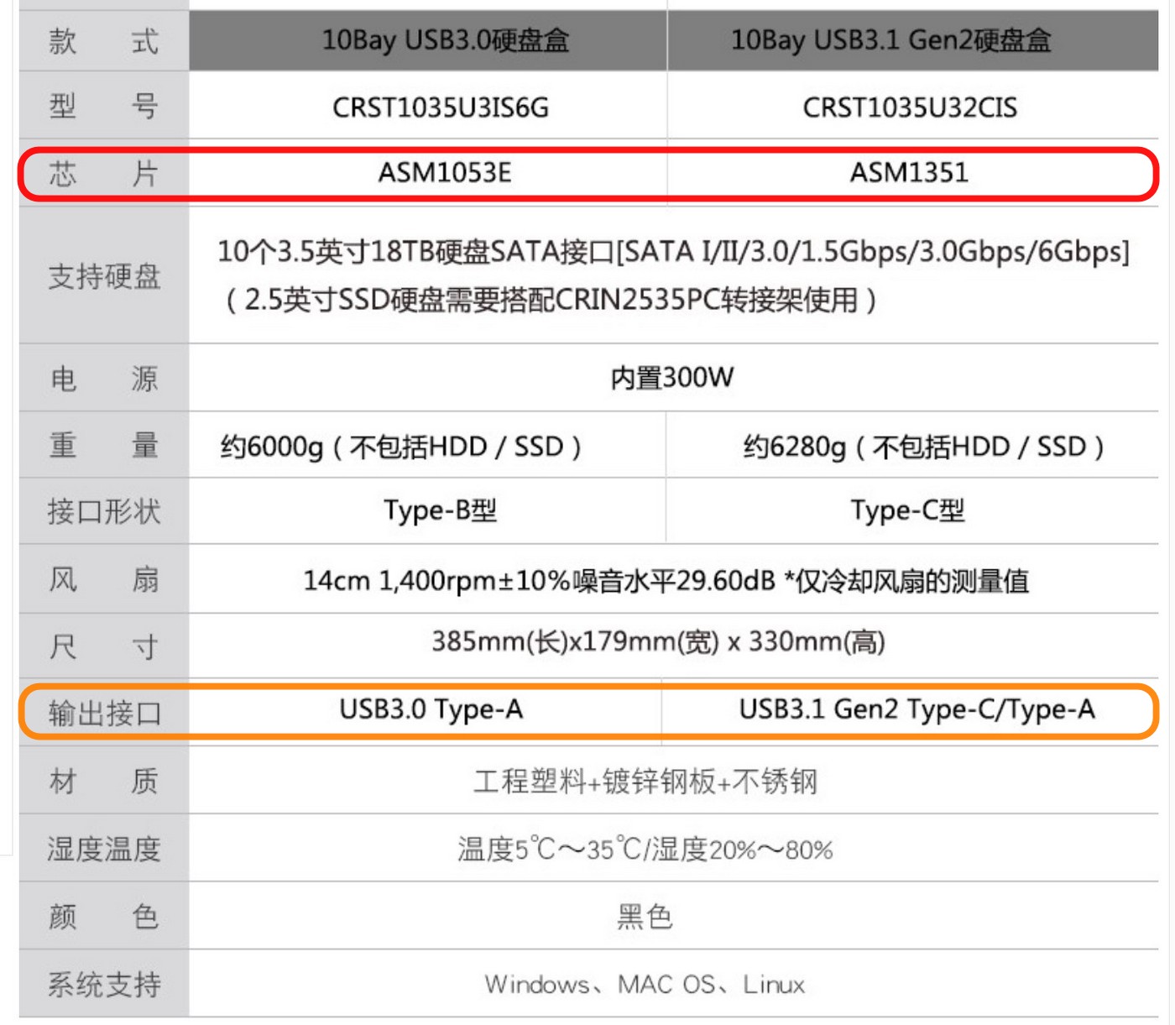Click the 输出接口 row label

104,714
